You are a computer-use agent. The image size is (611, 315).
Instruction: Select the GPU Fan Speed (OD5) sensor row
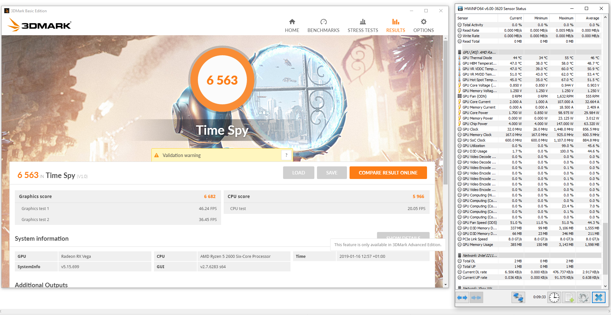tap(529, 223)
